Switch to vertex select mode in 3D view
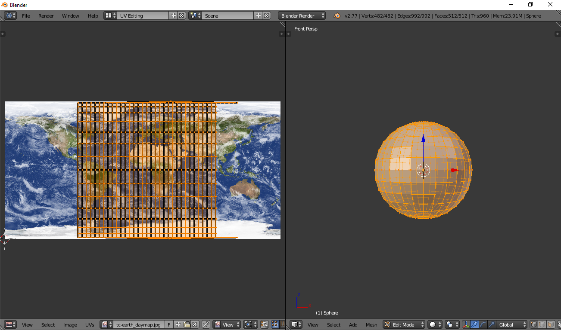Image resolution: width=561 pixels, height=330 pixels. (533, 325)
